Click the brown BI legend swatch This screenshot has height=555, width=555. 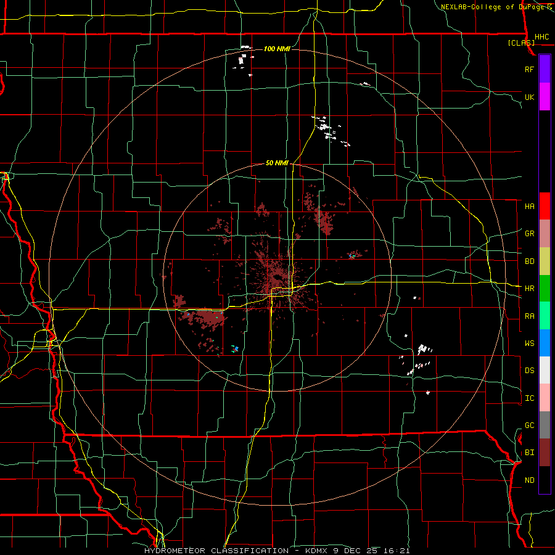click(545, 453)
